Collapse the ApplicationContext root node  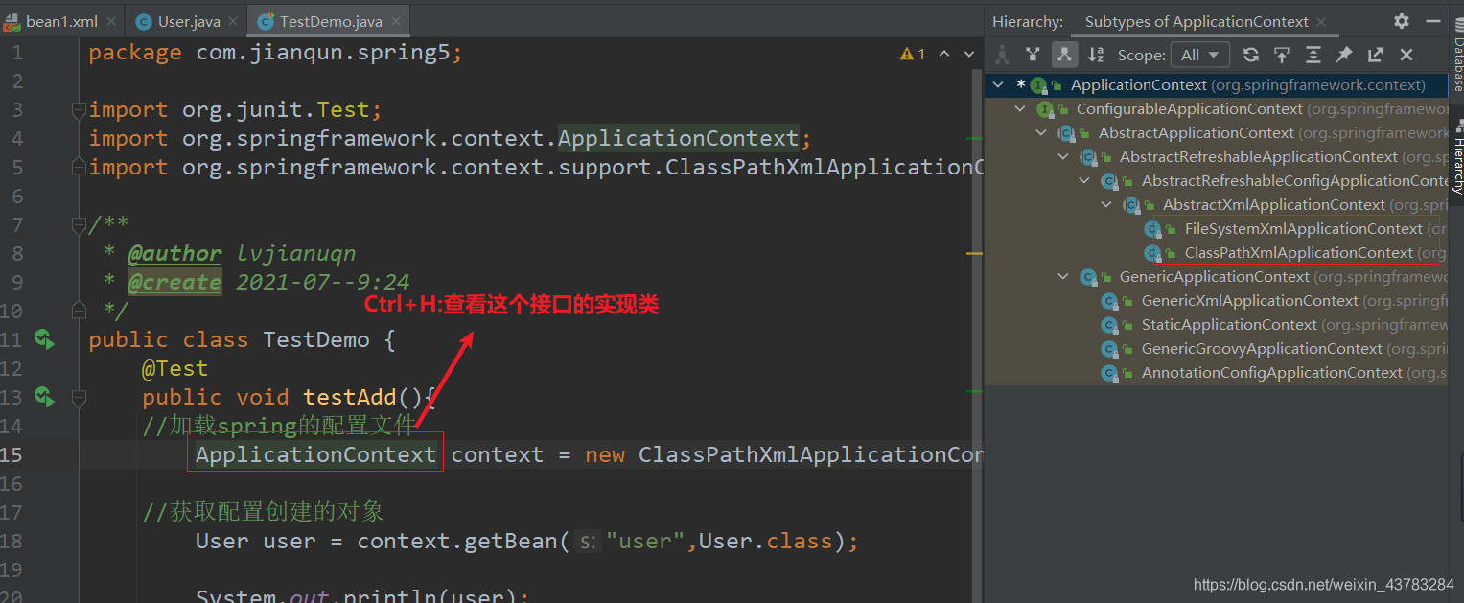998,85
